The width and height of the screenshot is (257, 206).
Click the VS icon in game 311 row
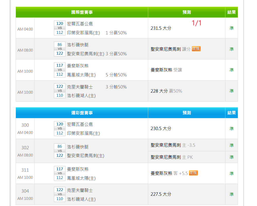pos(60,173)
